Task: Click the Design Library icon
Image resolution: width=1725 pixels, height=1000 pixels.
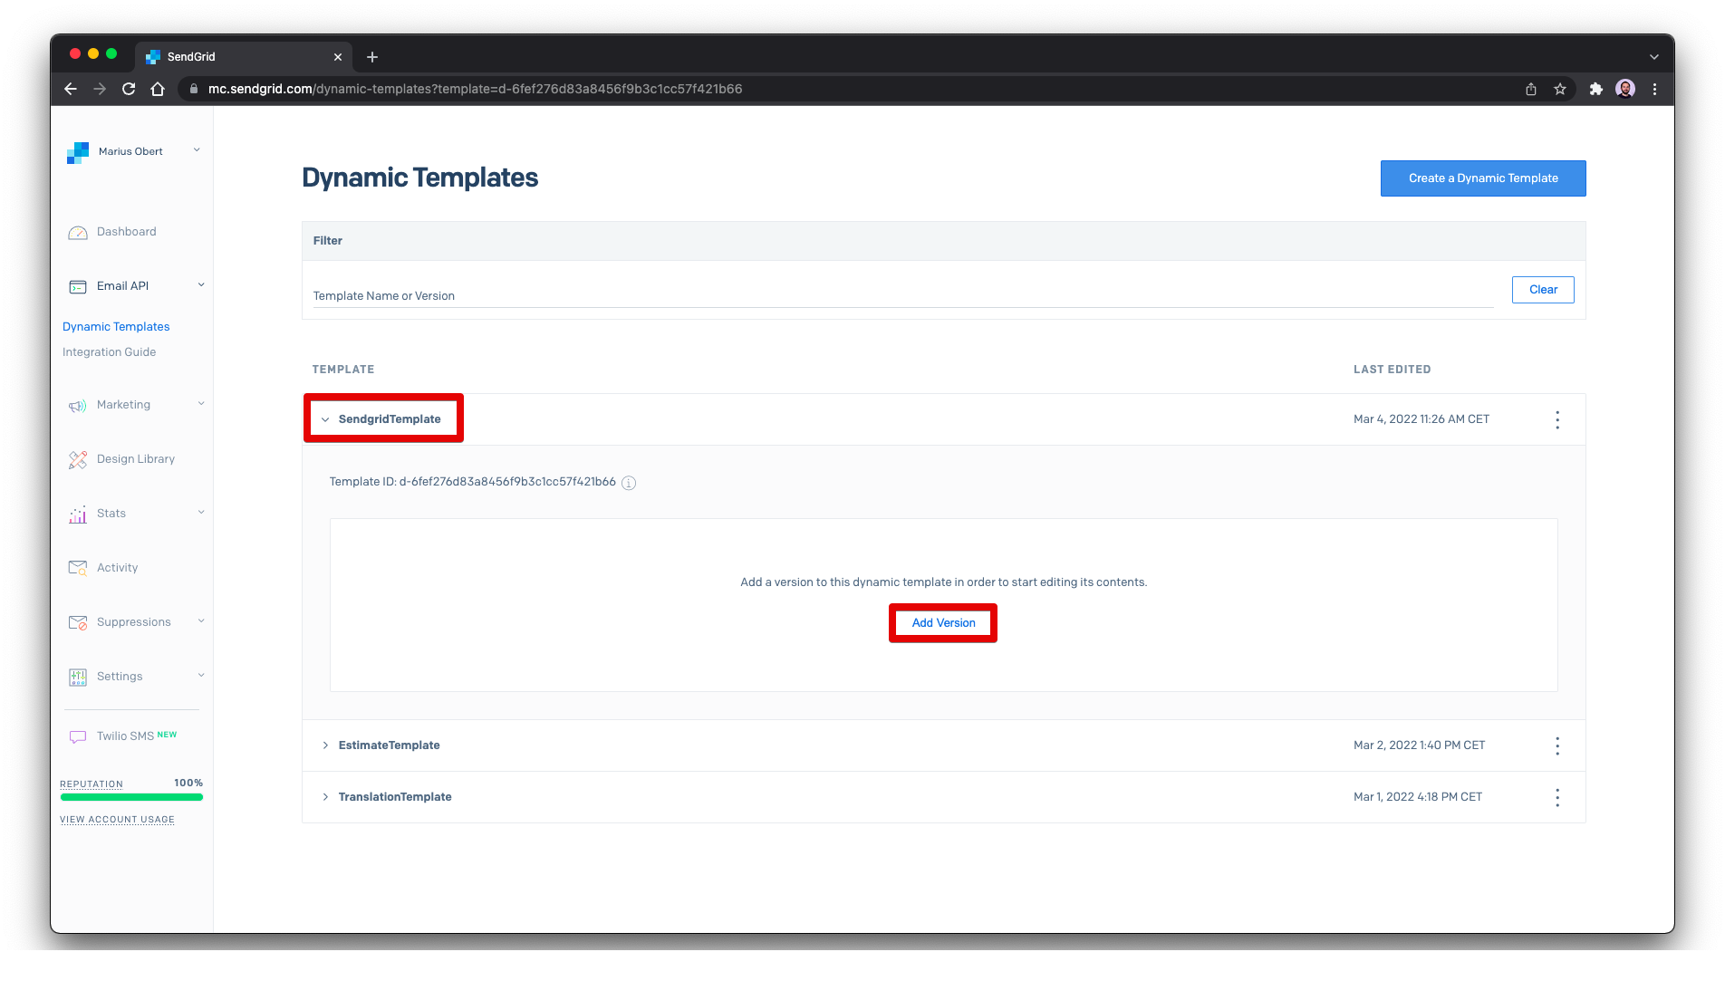Action: [x=78, y=460]
